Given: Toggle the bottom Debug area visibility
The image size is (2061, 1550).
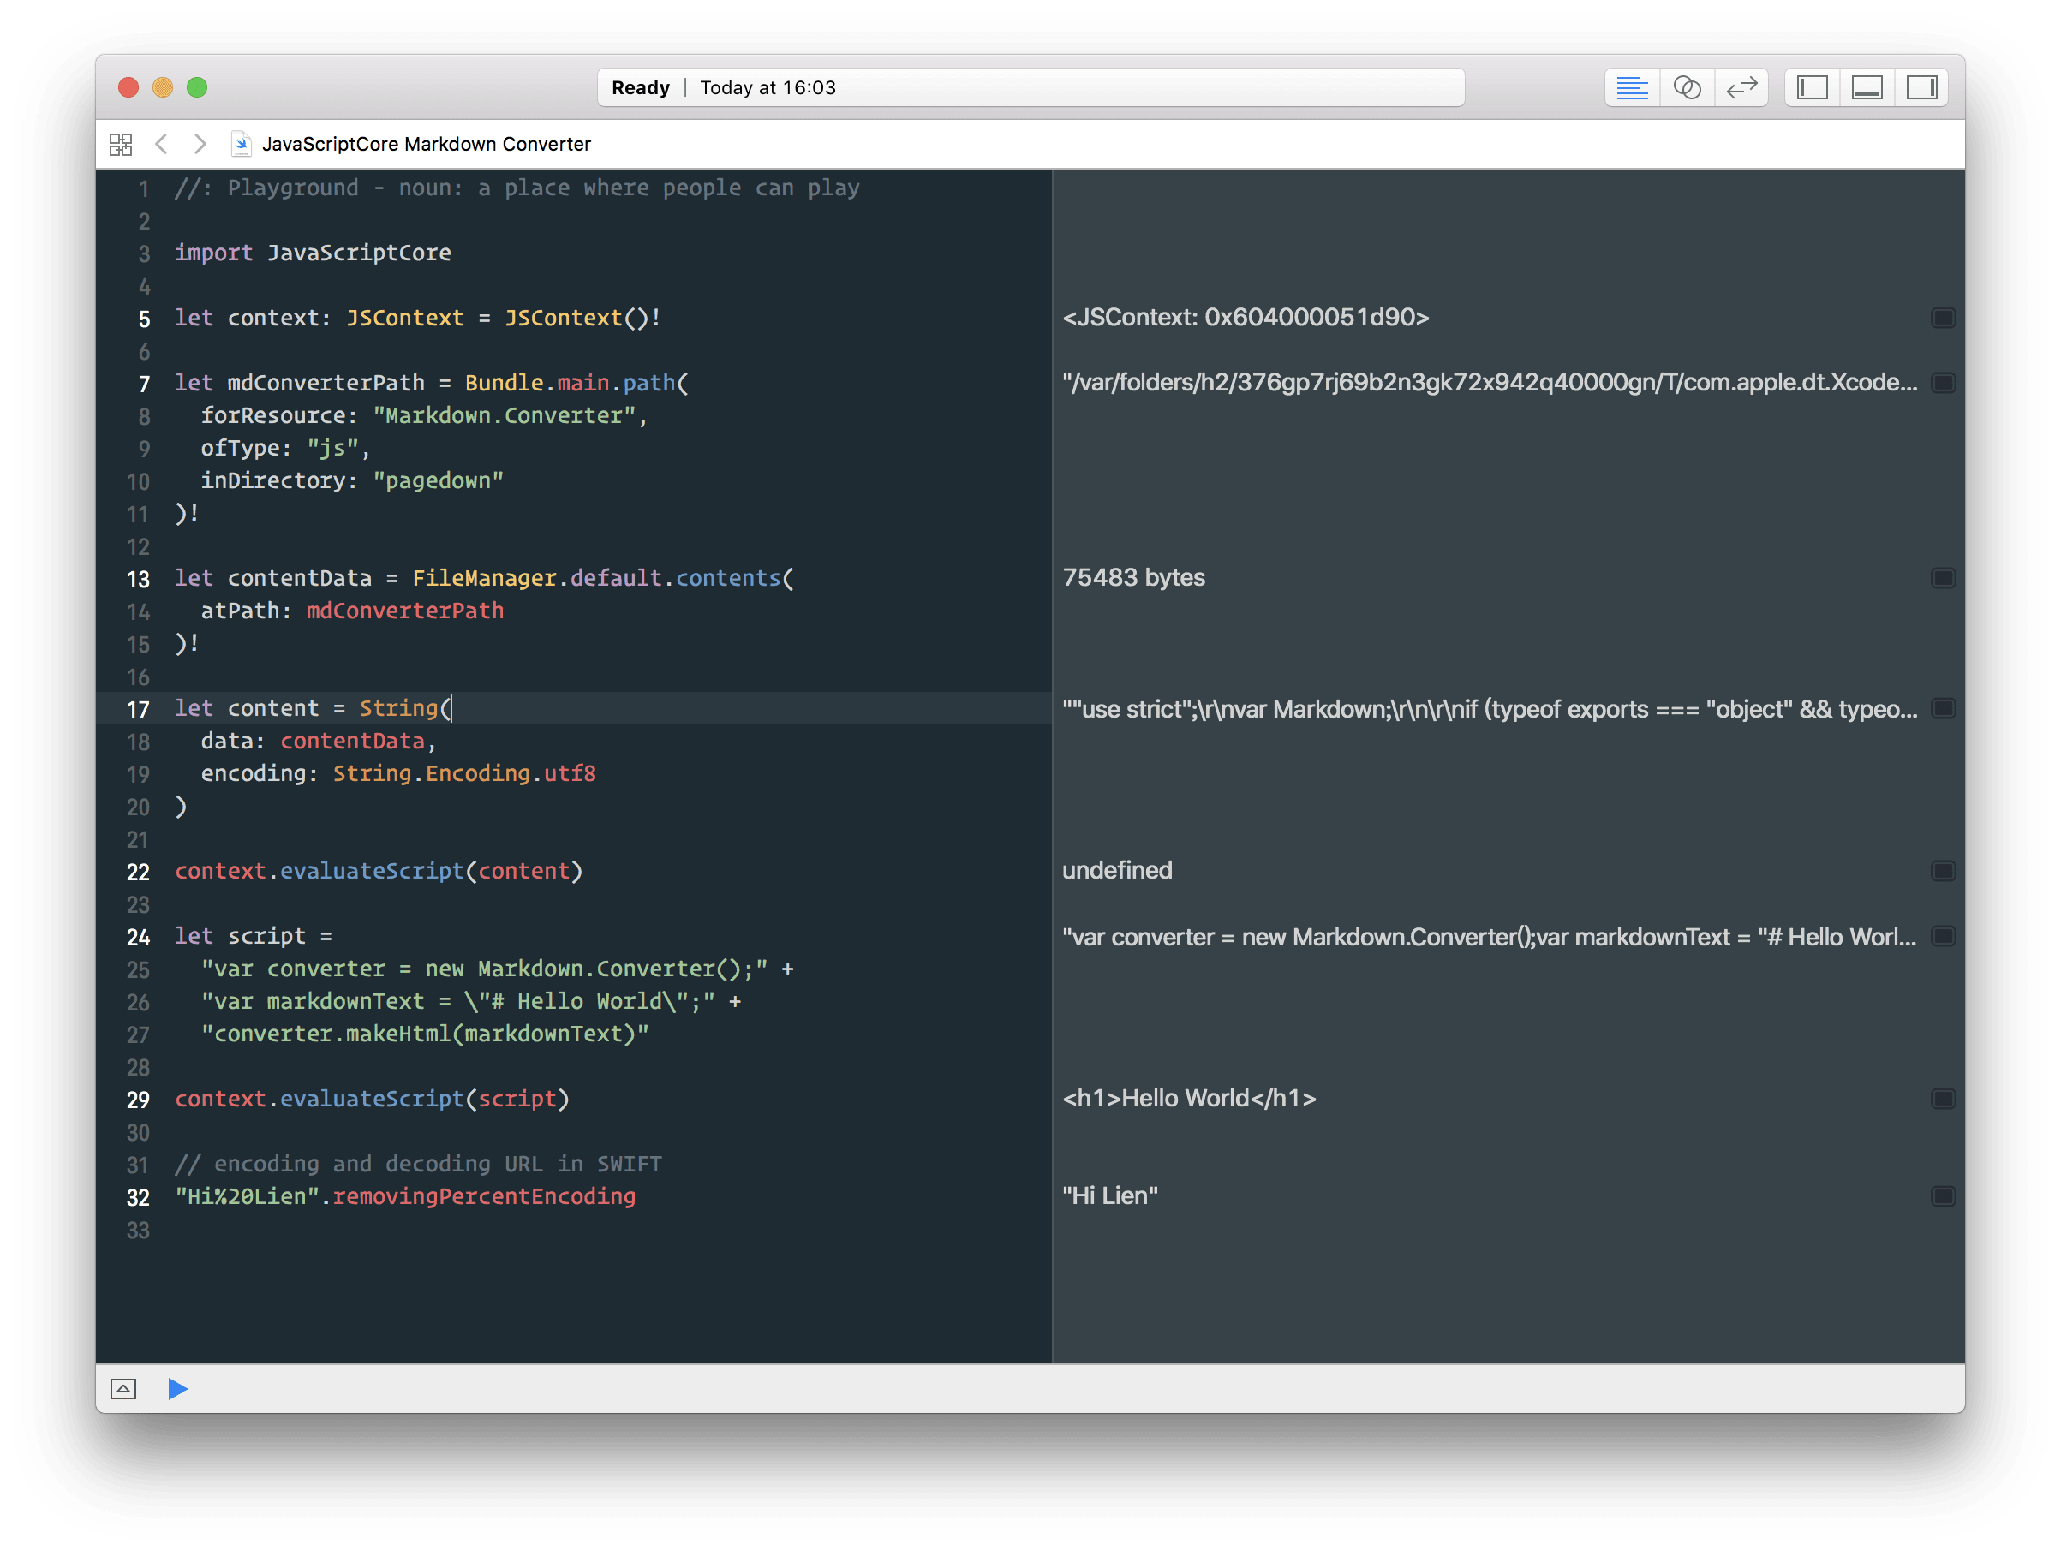Looking at the screenshot, I should pos(1867,86).
